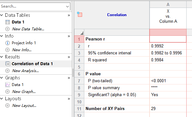This screenshot has width=192, height=117.
Task: Click plus icon beside New Info
Action: pos(8,50)
